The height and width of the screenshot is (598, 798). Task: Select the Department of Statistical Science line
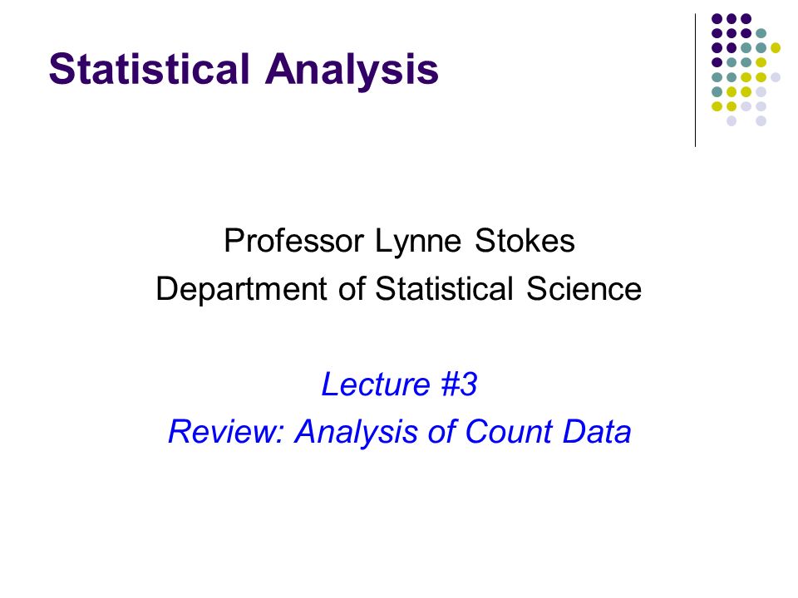[399, 289]
